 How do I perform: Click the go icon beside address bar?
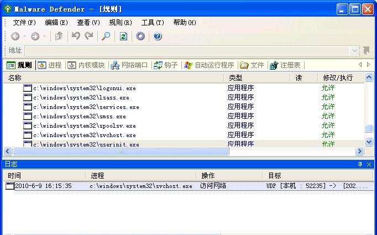coord(366,50)
